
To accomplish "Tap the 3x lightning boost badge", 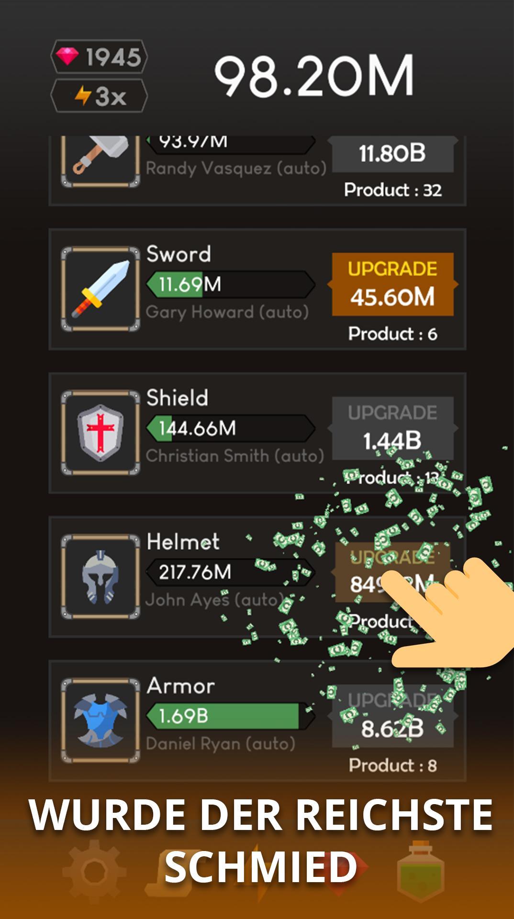I will coord(99,96).
